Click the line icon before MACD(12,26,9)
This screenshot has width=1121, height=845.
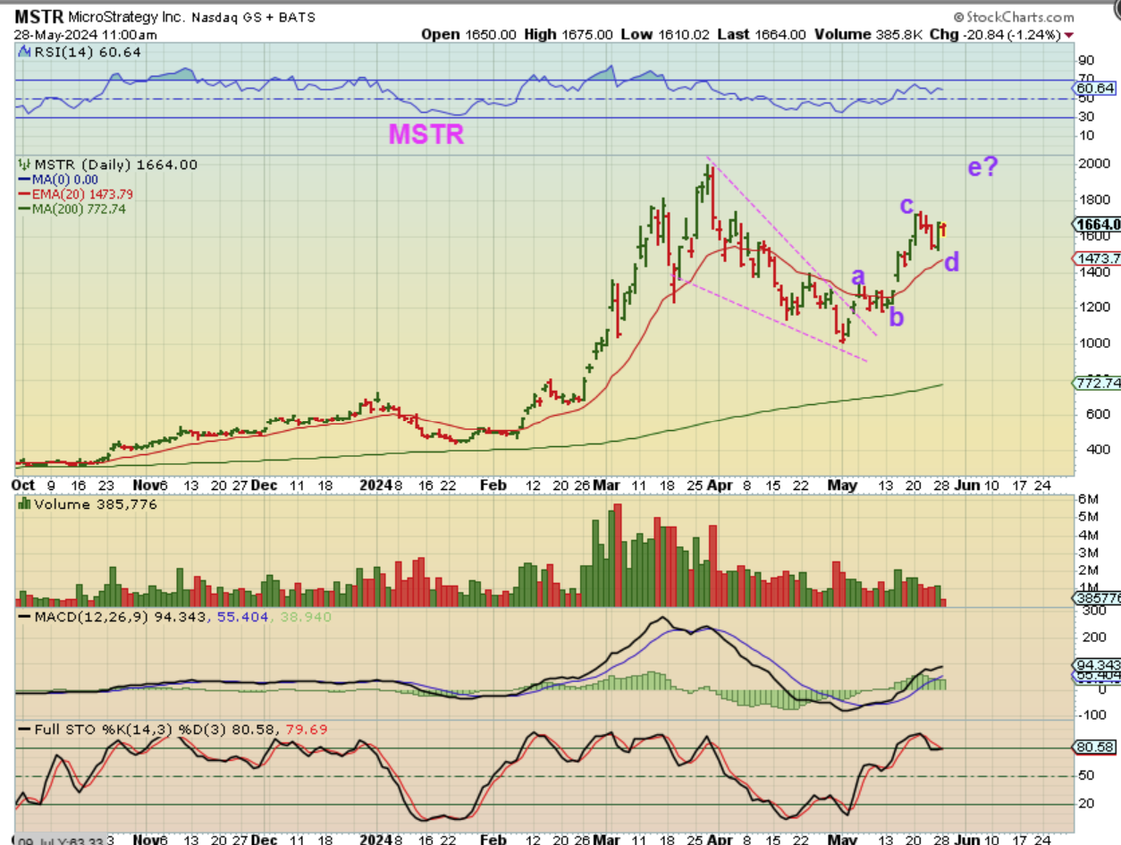[25, 618]
